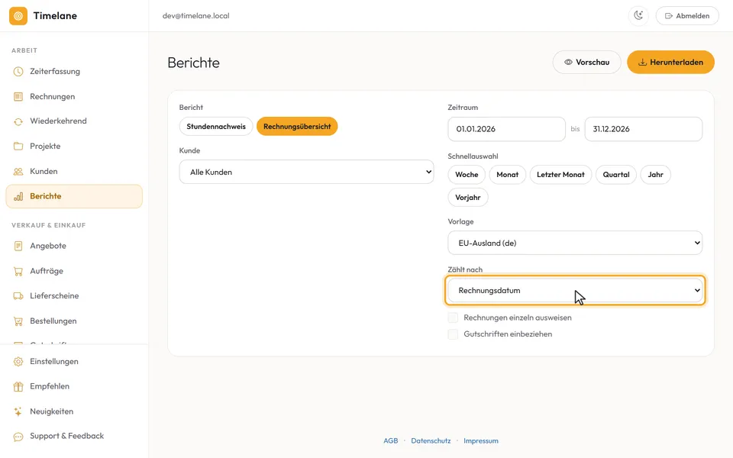The image size is (733, 458).
Task: Pick the Quartal quick selection chip
Action: point(616,175)
